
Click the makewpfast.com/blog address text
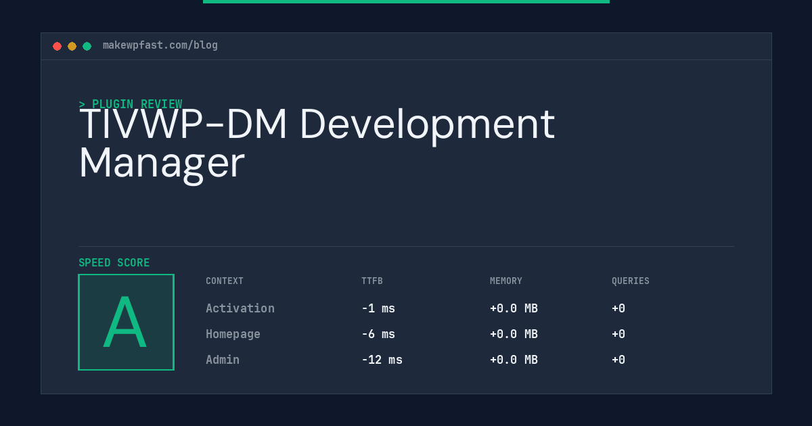tap(160, 45)
